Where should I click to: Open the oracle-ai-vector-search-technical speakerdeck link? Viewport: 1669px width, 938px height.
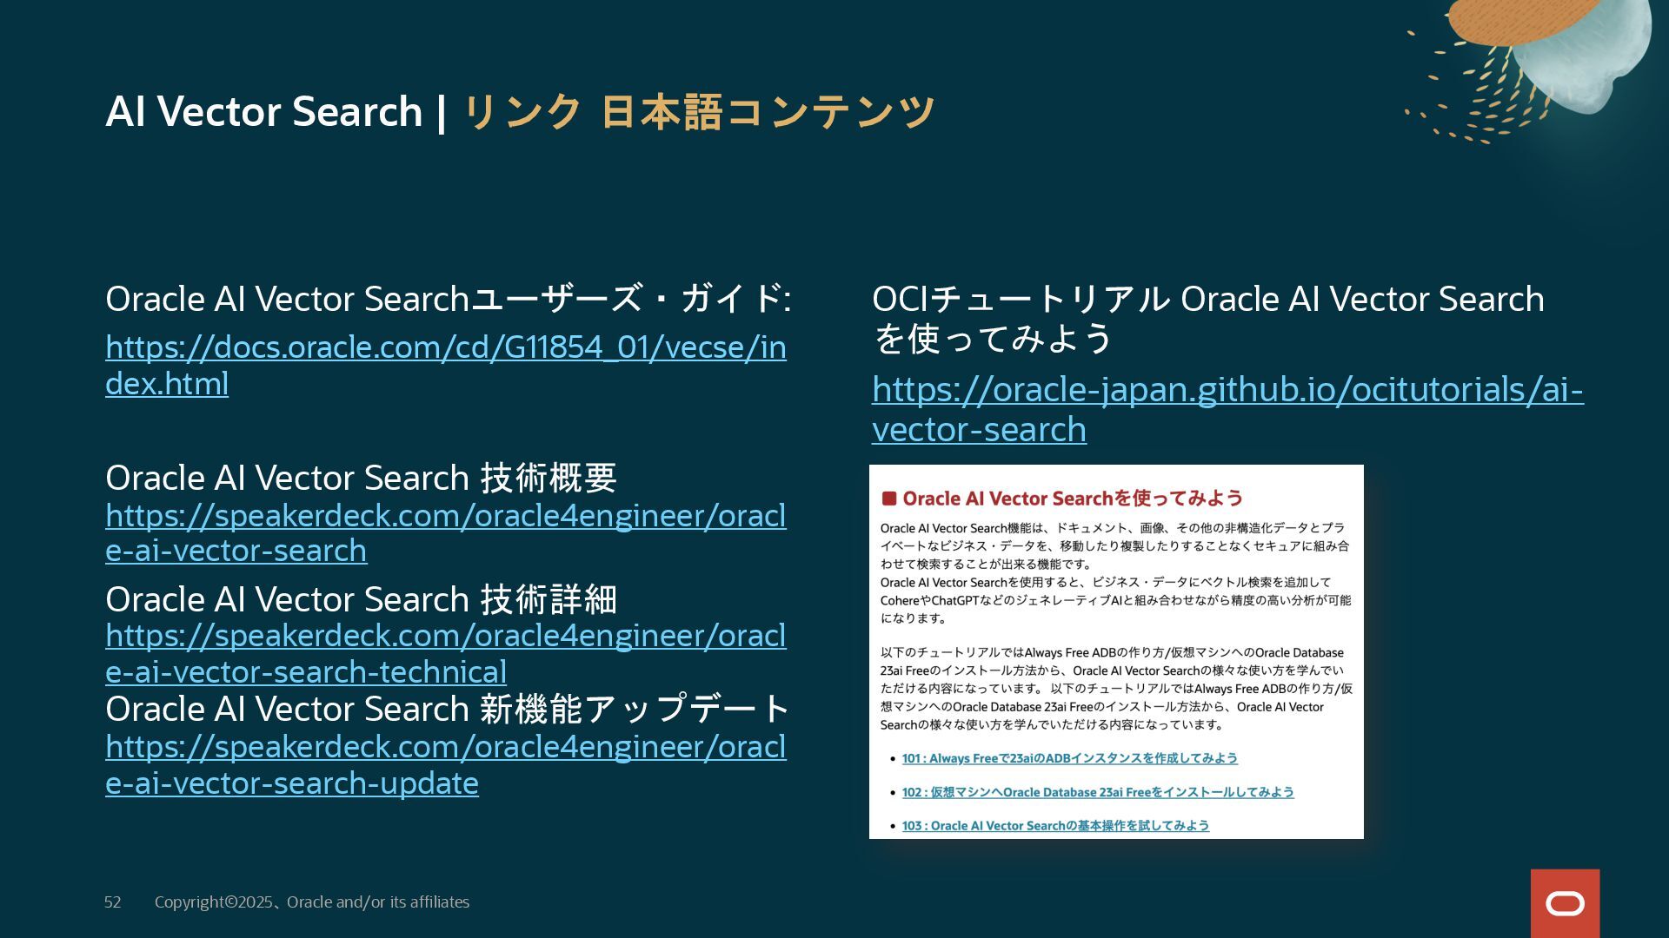(446, 653)
